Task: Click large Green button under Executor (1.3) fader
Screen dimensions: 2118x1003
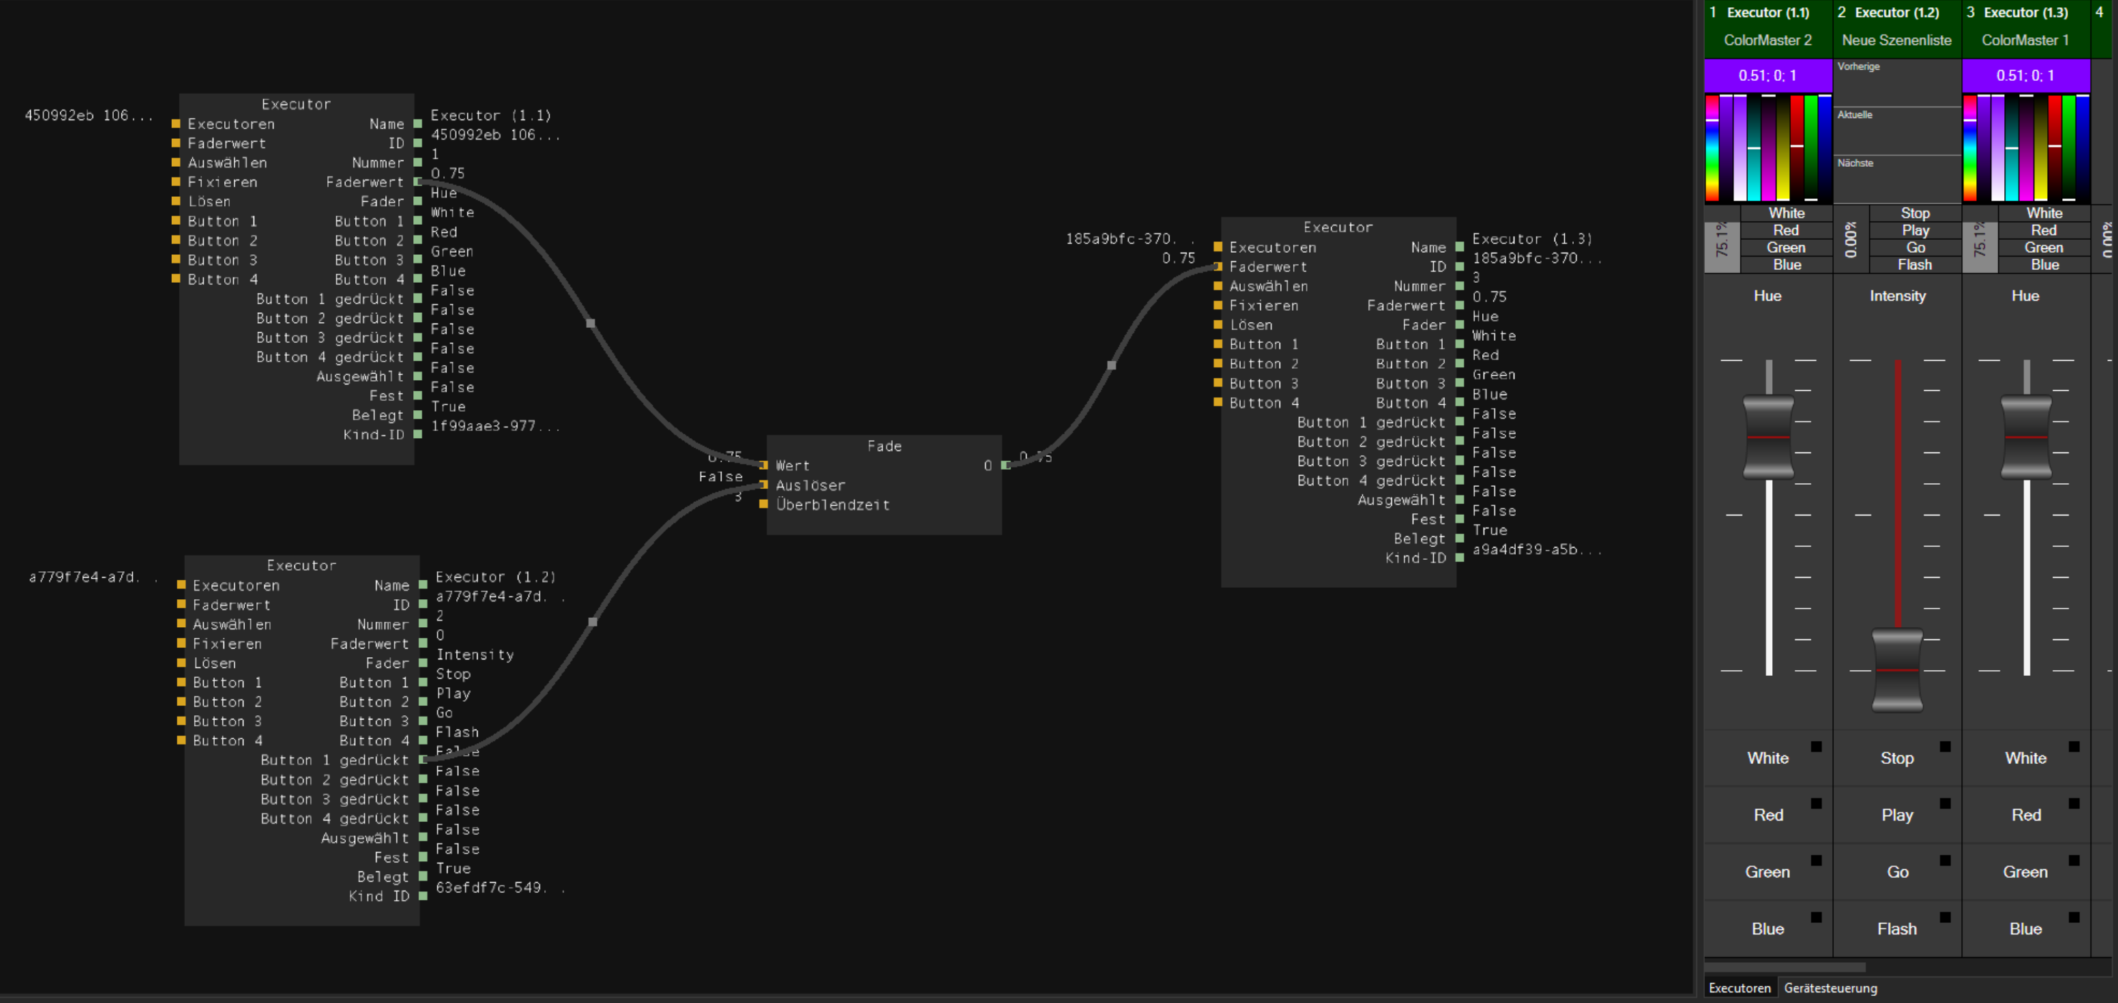Action: pyautogui.click(x=2025, y=871)
